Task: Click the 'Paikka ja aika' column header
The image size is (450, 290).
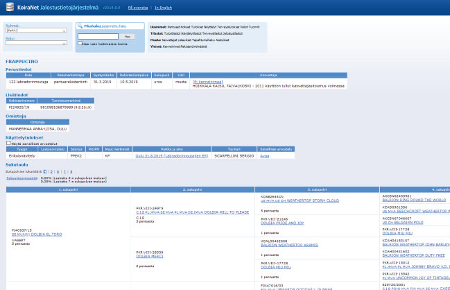Action: [172, 149]
